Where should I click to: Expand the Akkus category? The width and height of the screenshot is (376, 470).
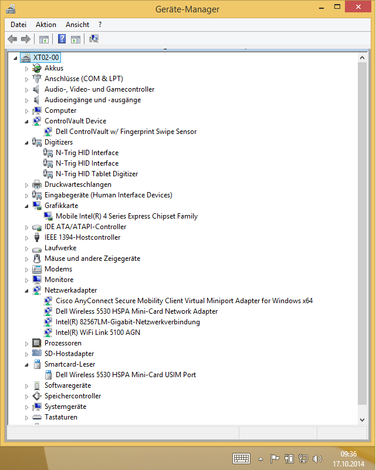click(x=26, y=69)
